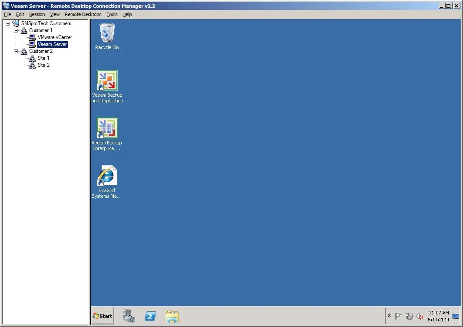The width and height of the screenshot is (463, 327).
Task: Click the Show Desktop icon beside clock
Action: coord(456,317)
